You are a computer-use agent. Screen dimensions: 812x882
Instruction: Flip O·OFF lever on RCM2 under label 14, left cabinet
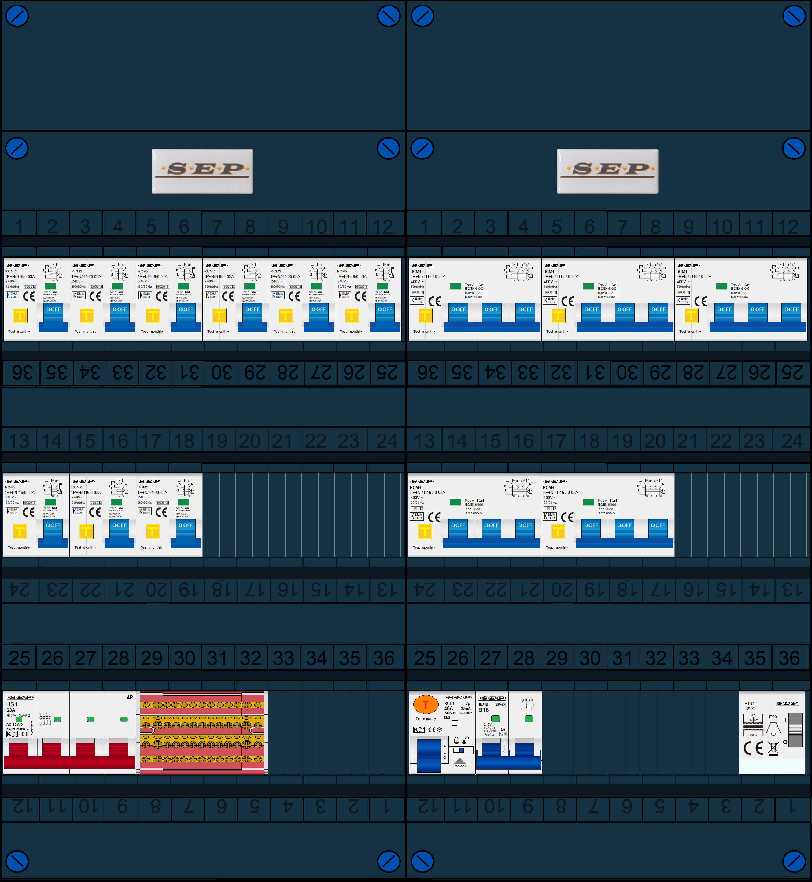pyautogui.click(x=54, y=533)
